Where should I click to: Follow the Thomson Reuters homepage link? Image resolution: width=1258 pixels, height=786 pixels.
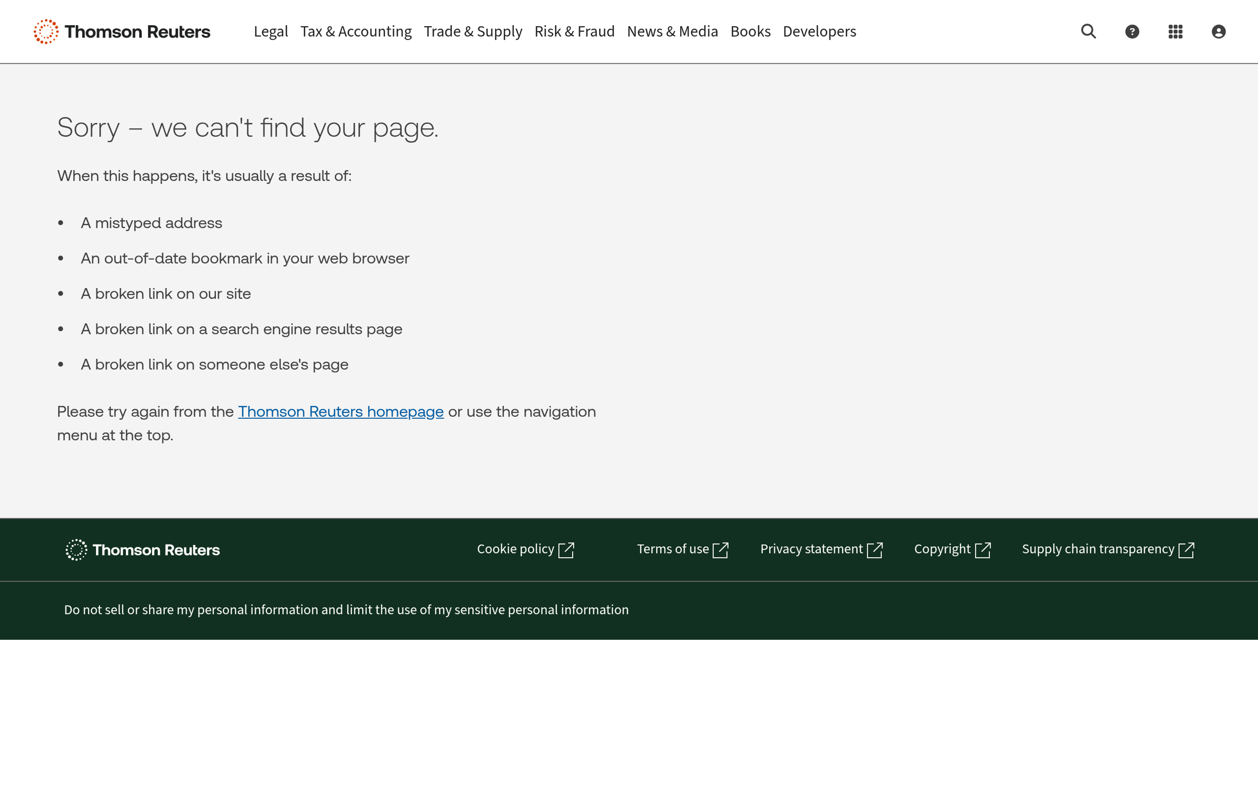point(341,412)
